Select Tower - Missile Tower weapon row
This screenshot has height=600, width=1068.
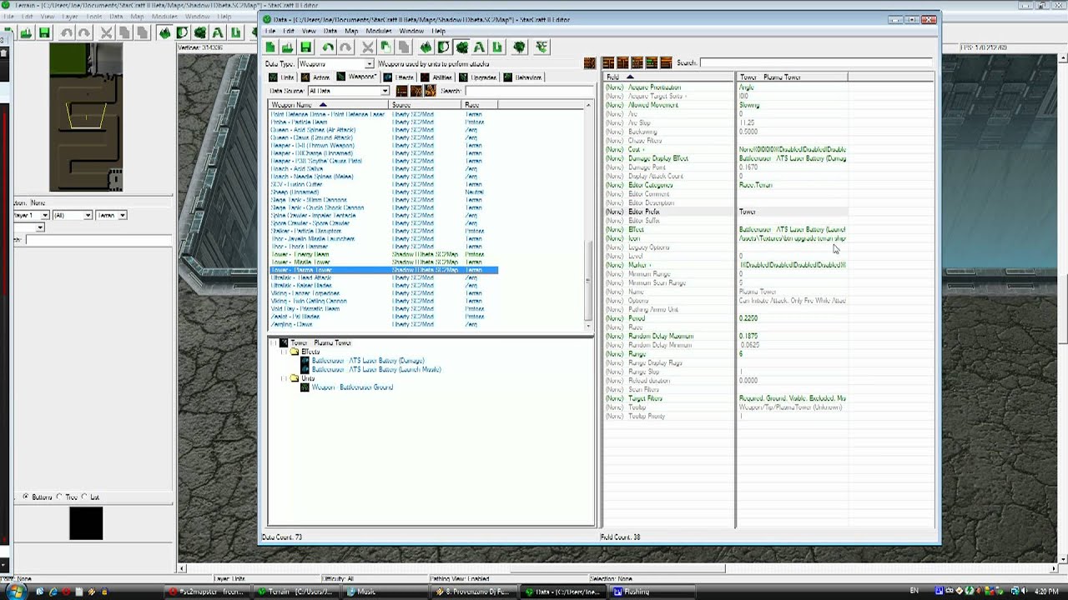pyautogui.click(x=384, y=262)
